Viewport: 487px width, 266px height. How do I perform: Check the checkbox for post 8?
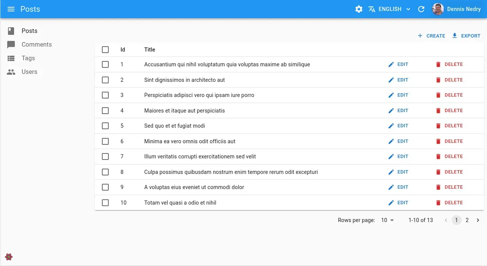[x=105, y=172]
